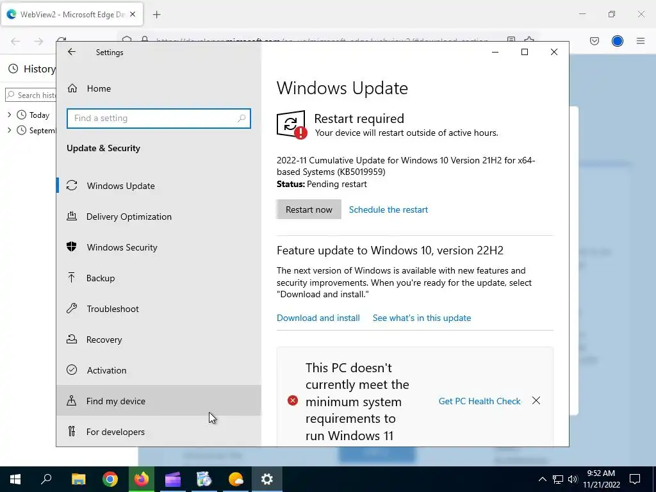
Task: Click the Delivery Optimization icon
Action: pos(72,217)
